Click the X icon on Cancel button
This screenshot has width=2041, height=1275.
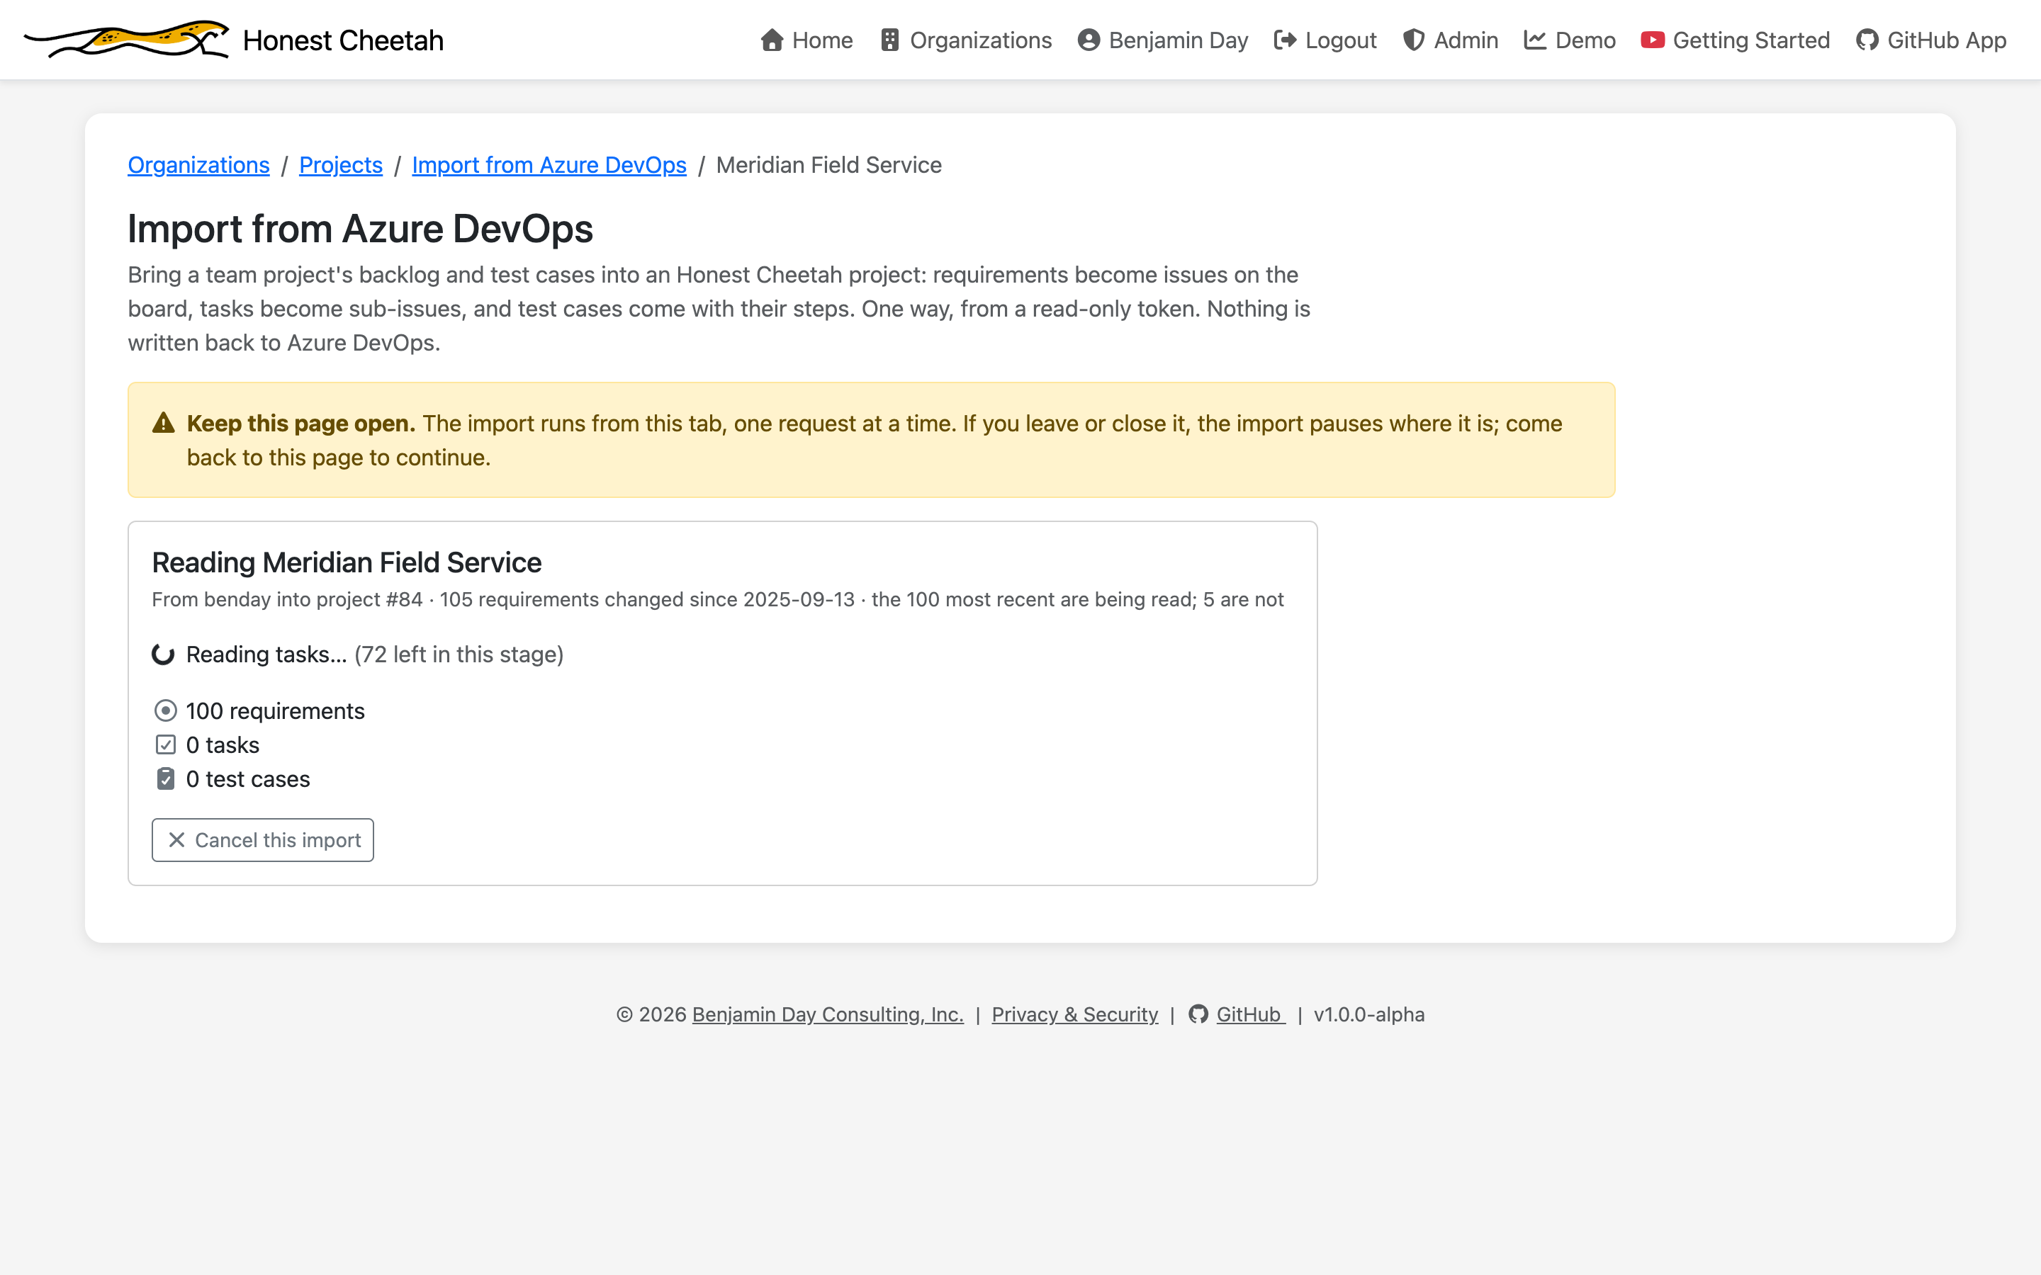coord(176,840)
